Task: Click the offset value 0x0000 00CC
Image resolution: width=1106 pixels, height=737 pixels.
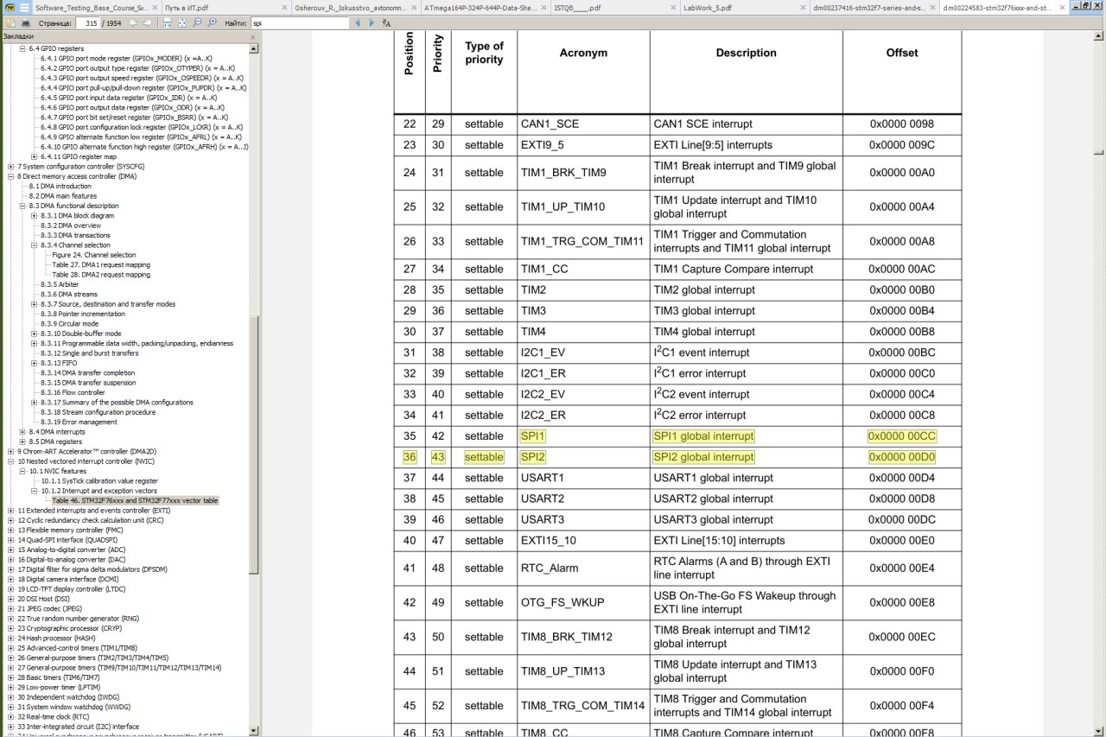Action: [x=902, y=436]
